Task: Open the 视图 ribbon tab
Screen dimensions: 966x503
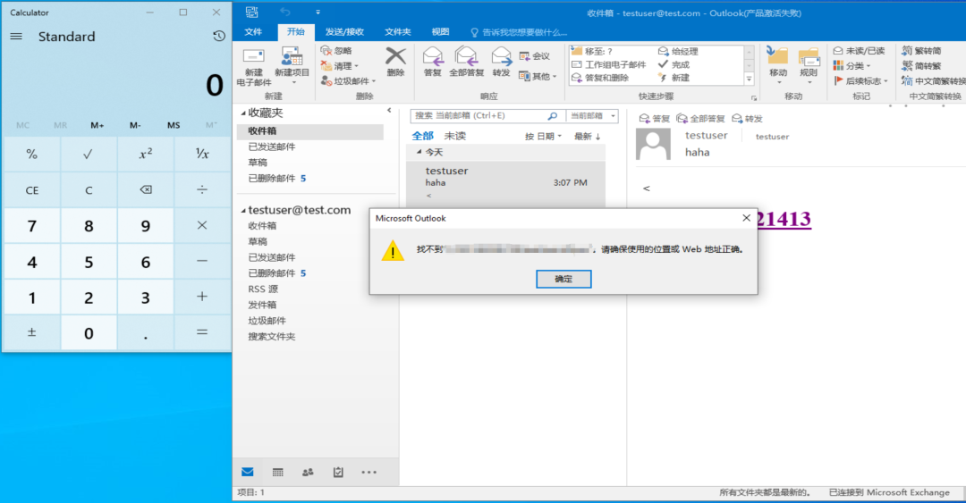Action: [x=440, y=32]
